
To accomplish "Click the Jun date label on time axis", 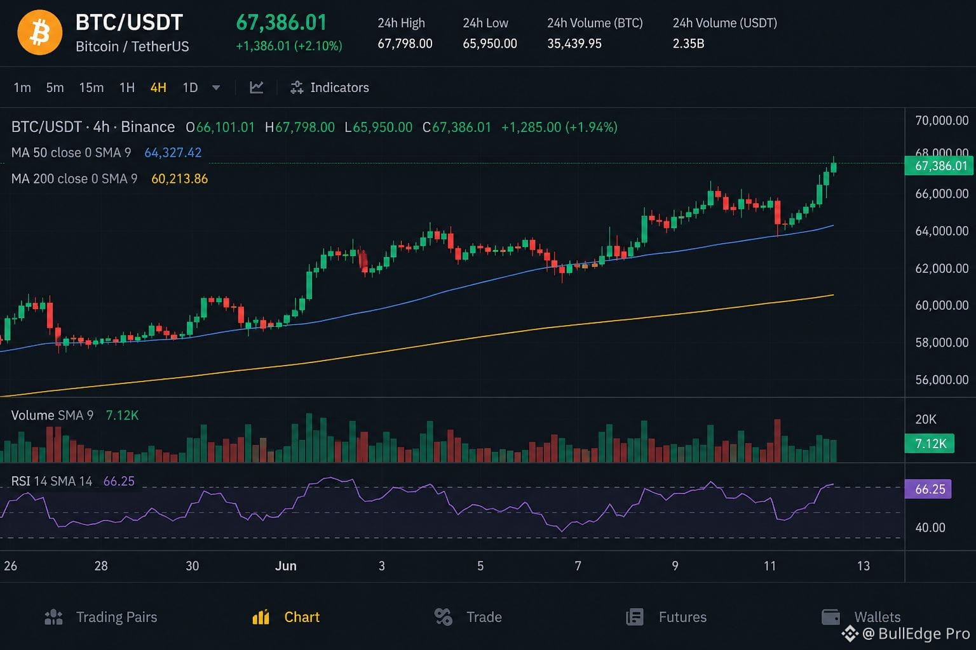I will 286,566.
